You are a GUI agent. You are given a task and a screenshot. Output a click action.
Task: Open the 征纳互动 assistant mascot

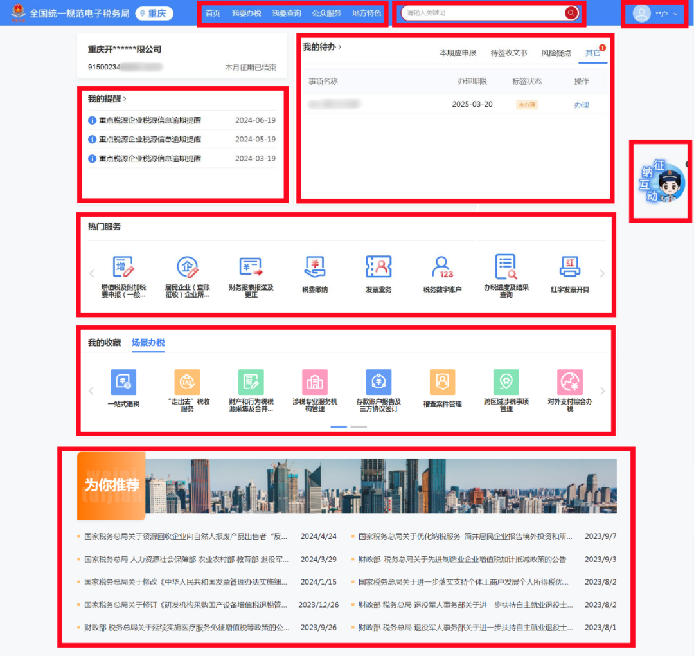662,181
